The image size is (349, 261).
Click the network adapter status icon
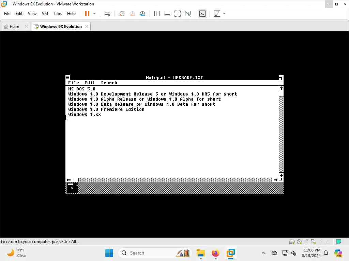[x=314, y=242]
